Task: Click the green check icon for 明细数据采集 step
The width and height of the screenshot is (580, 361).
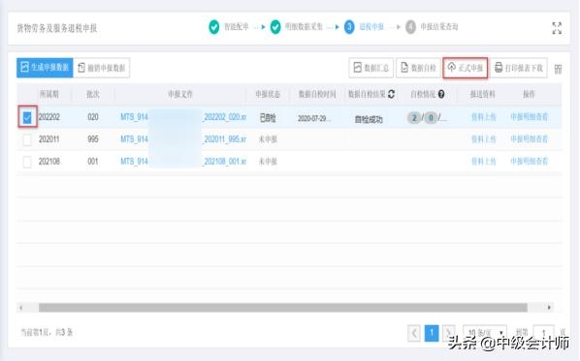Action: [275, 27]
